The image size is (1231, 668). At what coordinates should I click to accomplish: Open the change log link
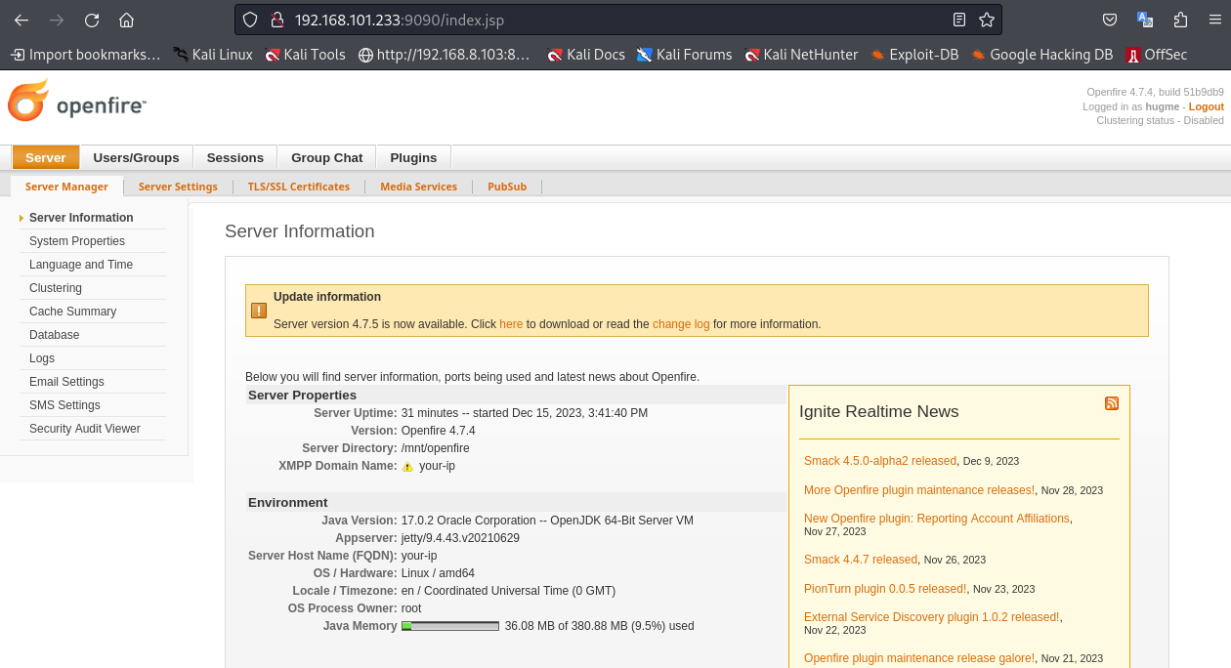pyautogui.click(x=681, y=324)
